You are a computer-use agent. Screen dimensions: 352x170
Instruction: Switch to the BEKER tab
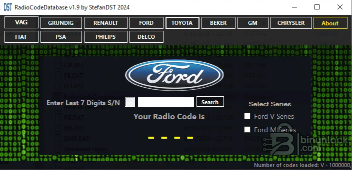218,23
